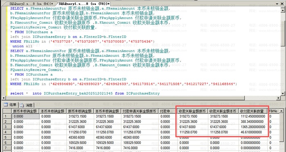
Task: Select the FBrNo cell in row 4
Action: click(x=273, y=132)
